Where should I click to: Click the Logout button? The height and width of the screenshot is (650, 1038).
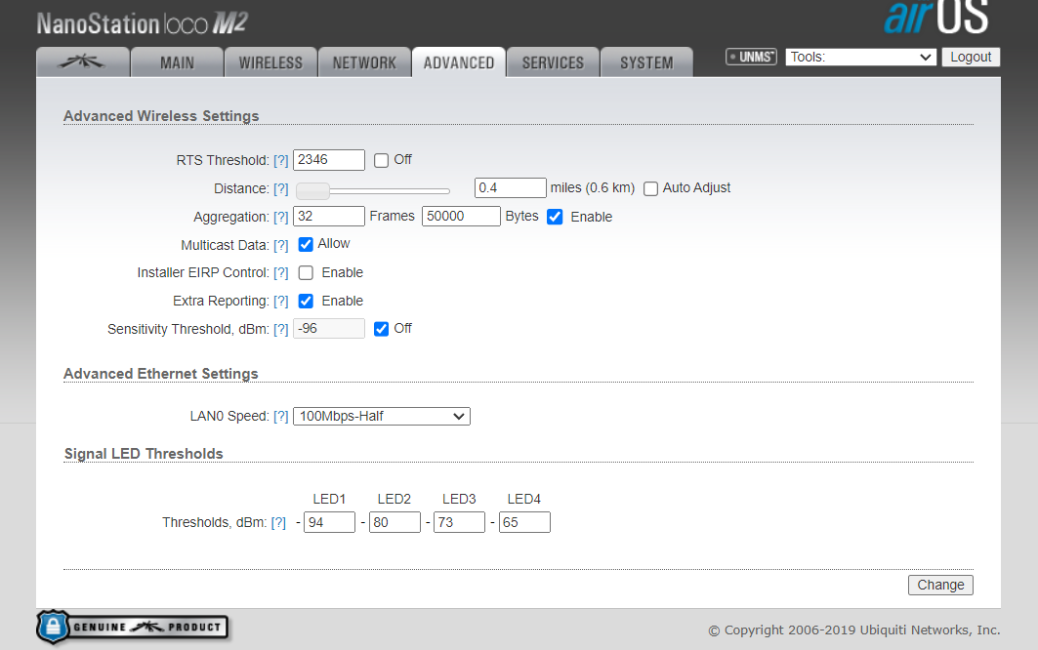tap(971, 57)
